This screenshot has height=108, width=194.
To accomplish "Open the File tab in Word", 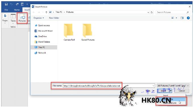I will (x=6, y=10).
